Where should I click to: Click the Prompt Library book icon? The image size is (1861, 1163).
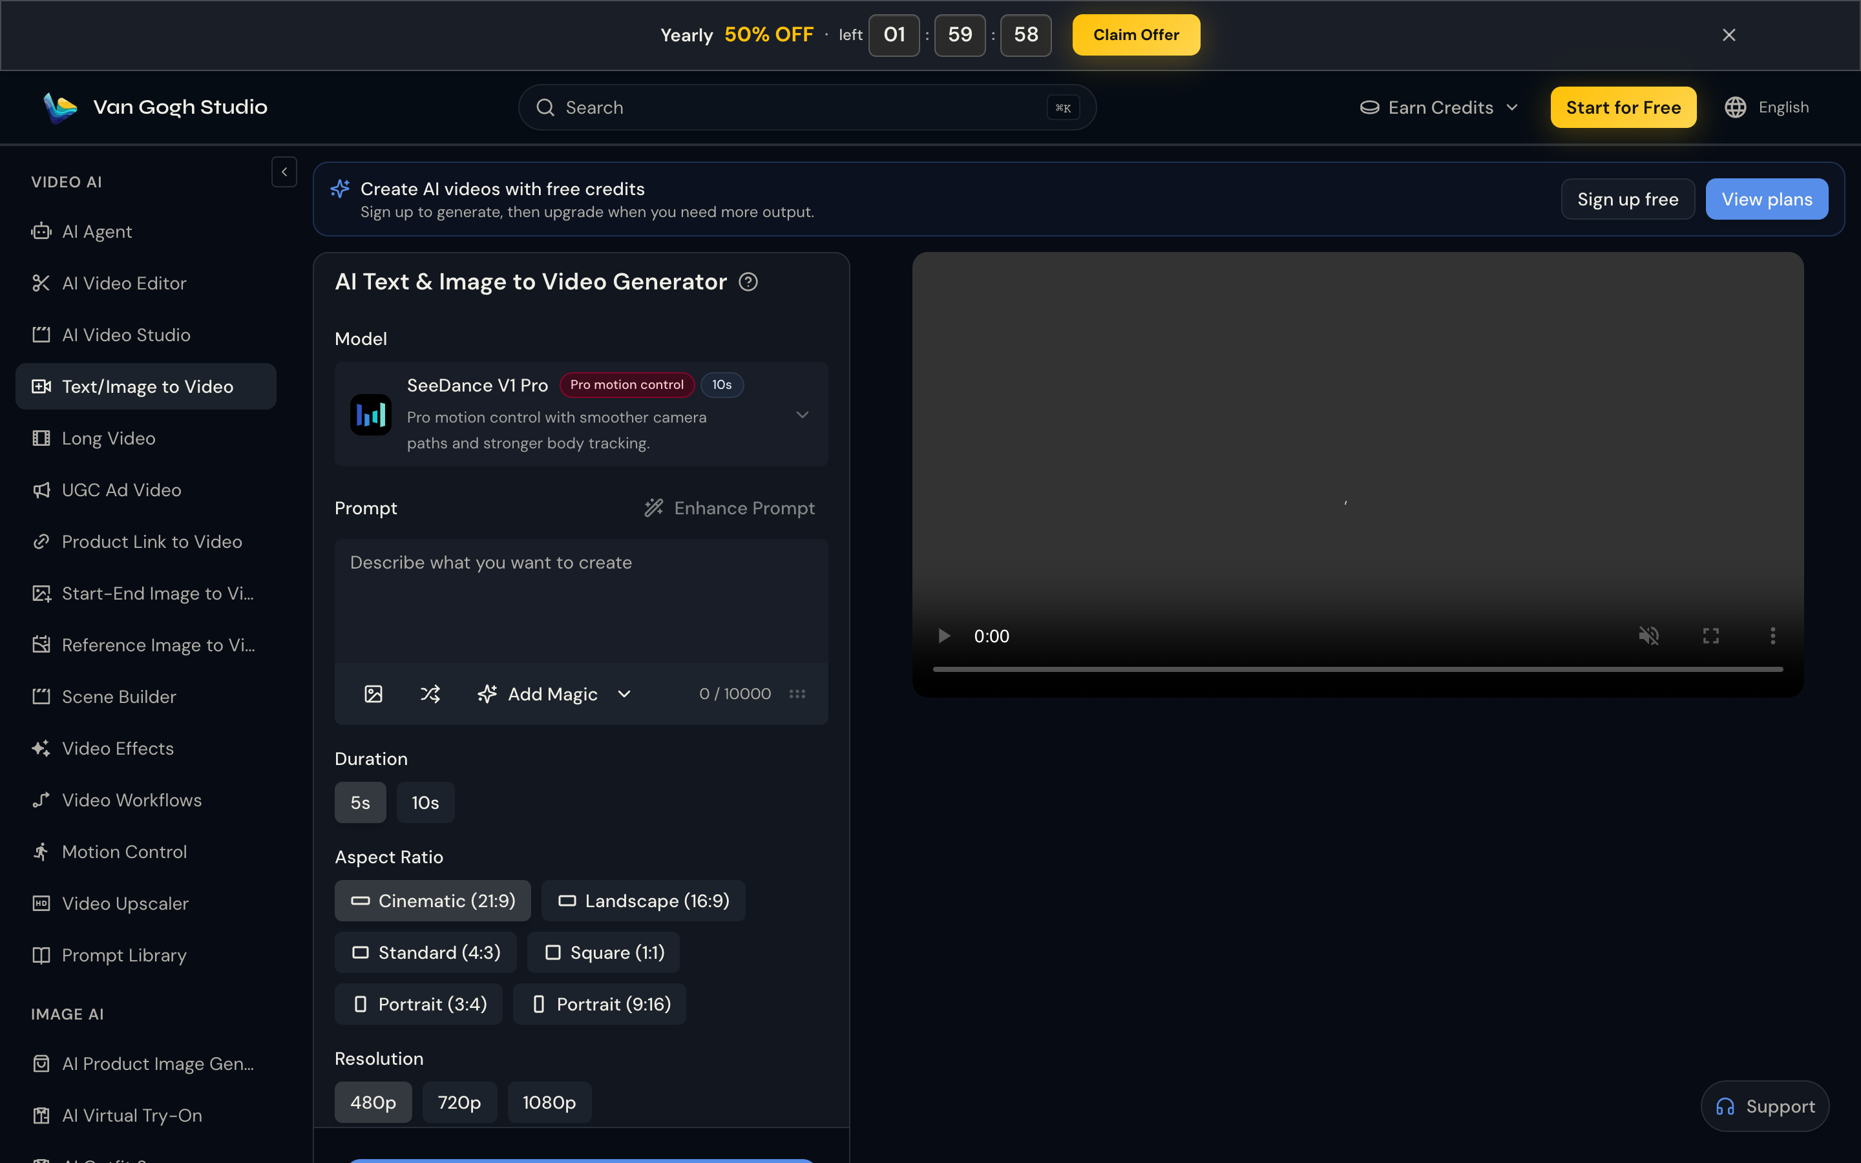tap(41, 956)
